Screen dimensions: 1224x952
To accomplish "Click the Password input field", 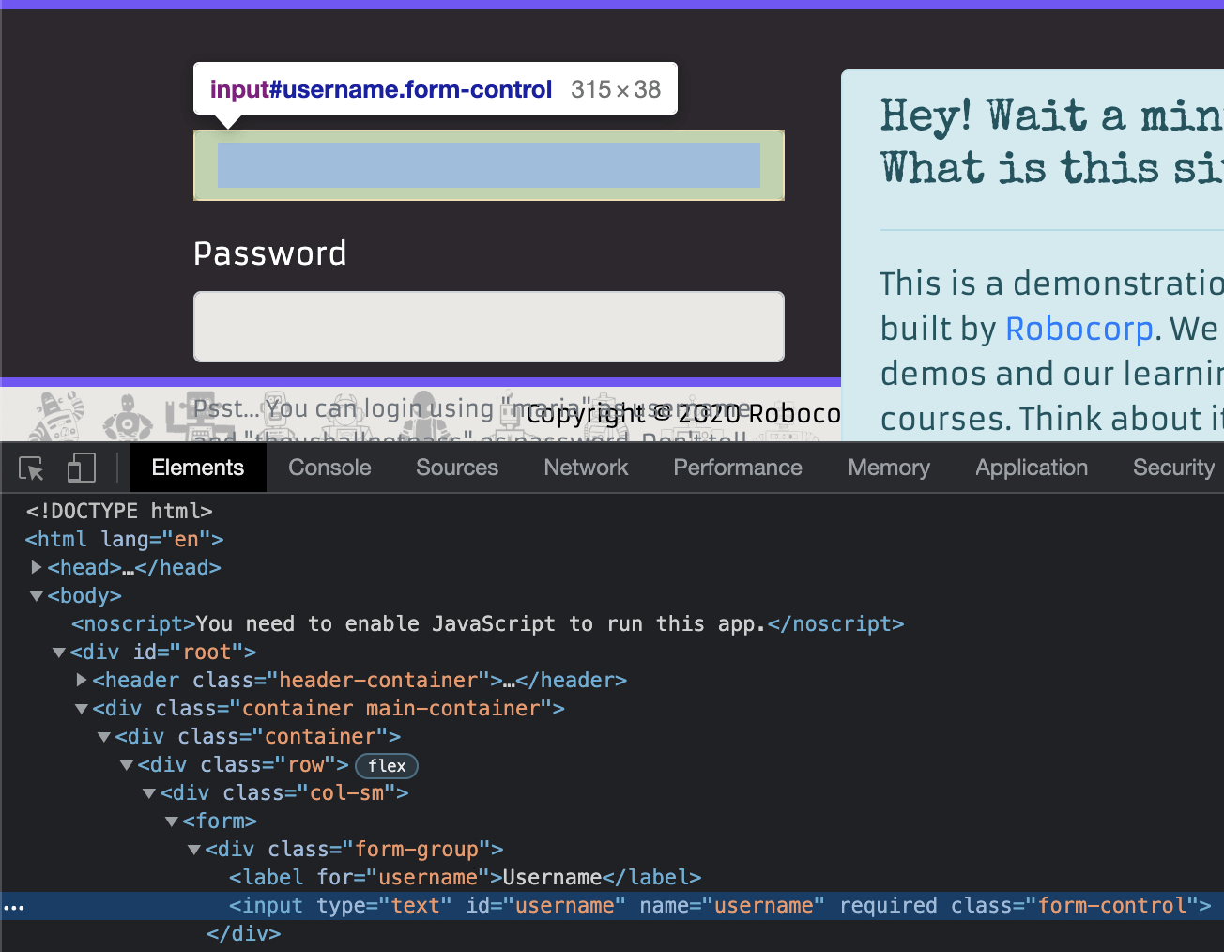I will click(x=489, y=327).
